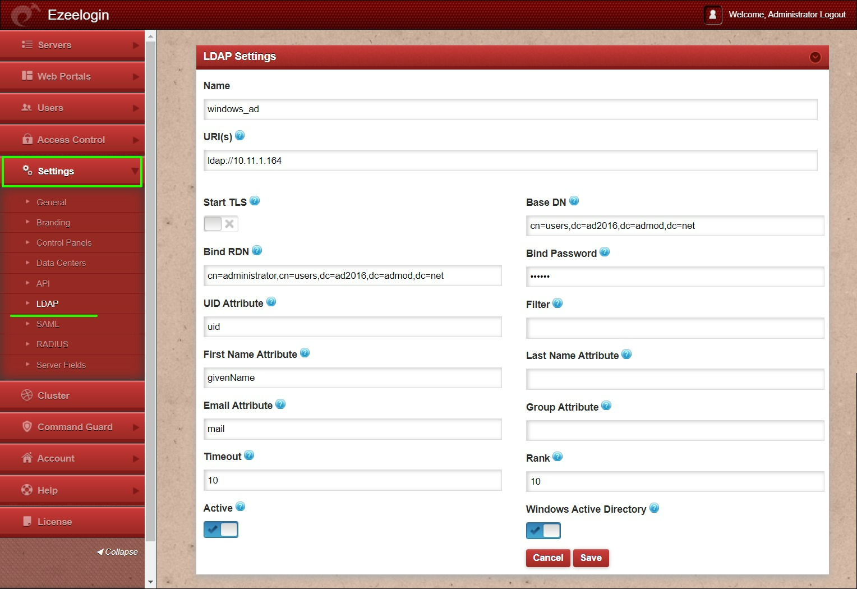The image size is (857, 589).
Task: Click the Settings gear icon in sidebar
Action: click(26, 171)
